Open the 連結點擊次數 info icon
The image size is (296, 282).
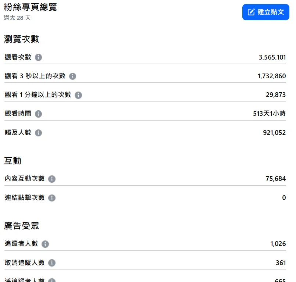52,198
